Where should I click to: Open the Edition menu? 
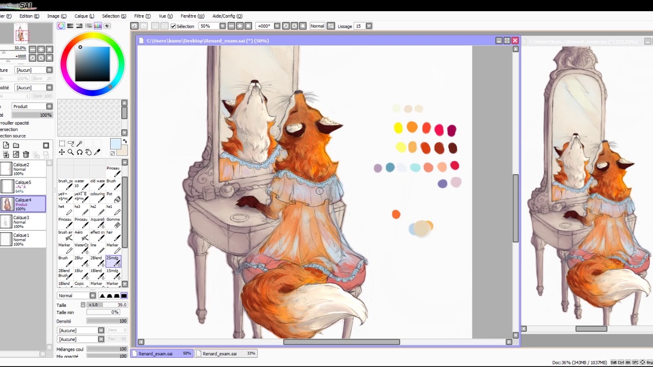29,16
